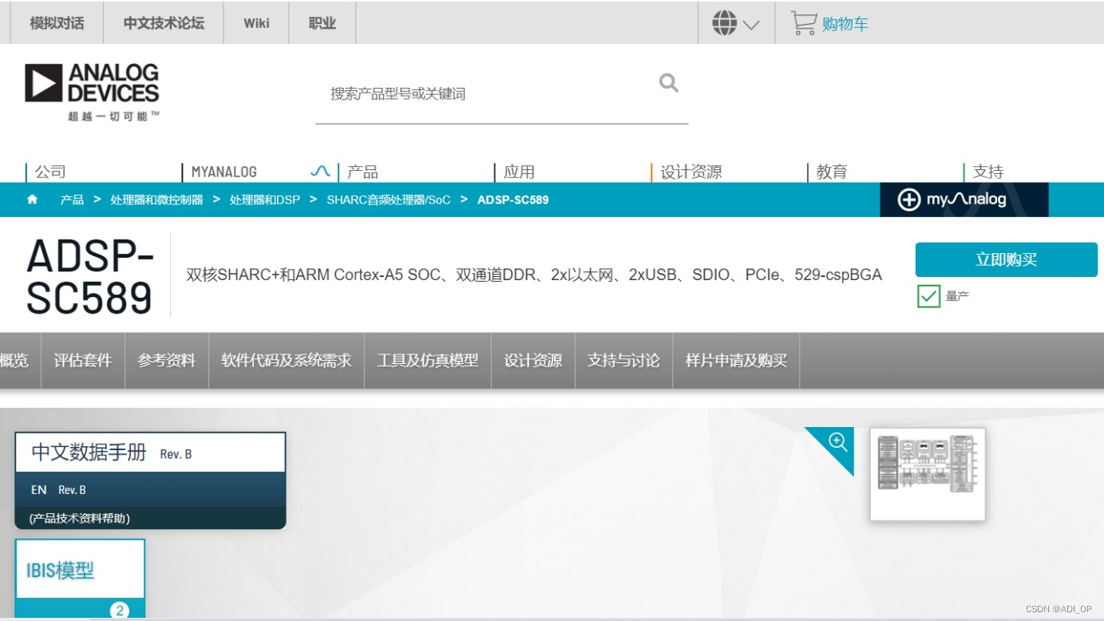Open the Wiki top link
Viewport: 1104px width, 621px height.
[256, 23]
